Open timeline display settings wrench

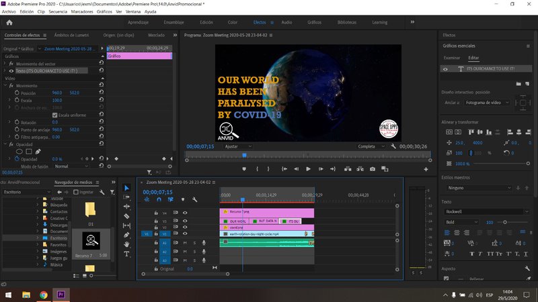point(194,199)
